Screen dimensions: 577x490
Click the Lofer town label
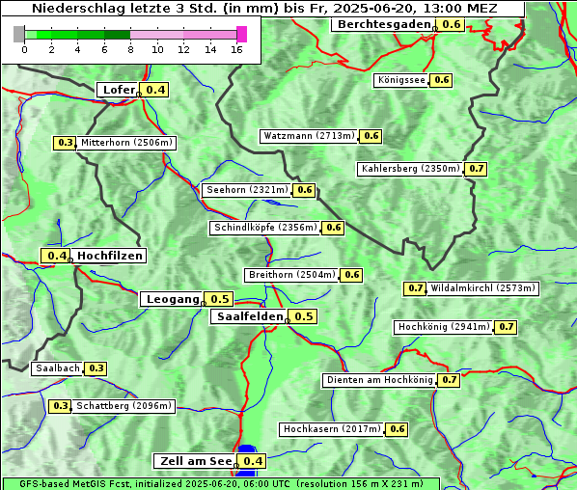pyautogui.click(x=118, y=90)
